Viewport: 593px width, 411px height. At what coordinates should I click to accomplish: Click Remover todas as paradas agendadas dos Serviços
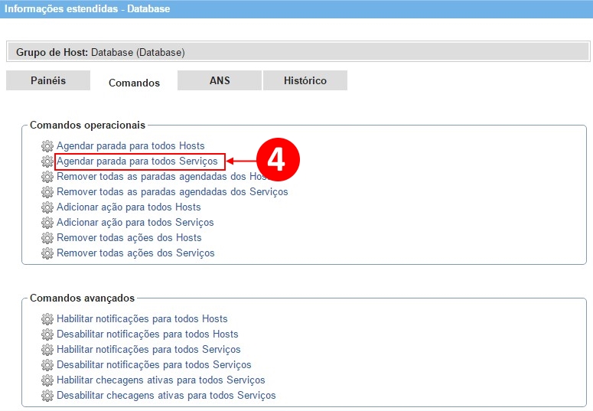[172, 192]
